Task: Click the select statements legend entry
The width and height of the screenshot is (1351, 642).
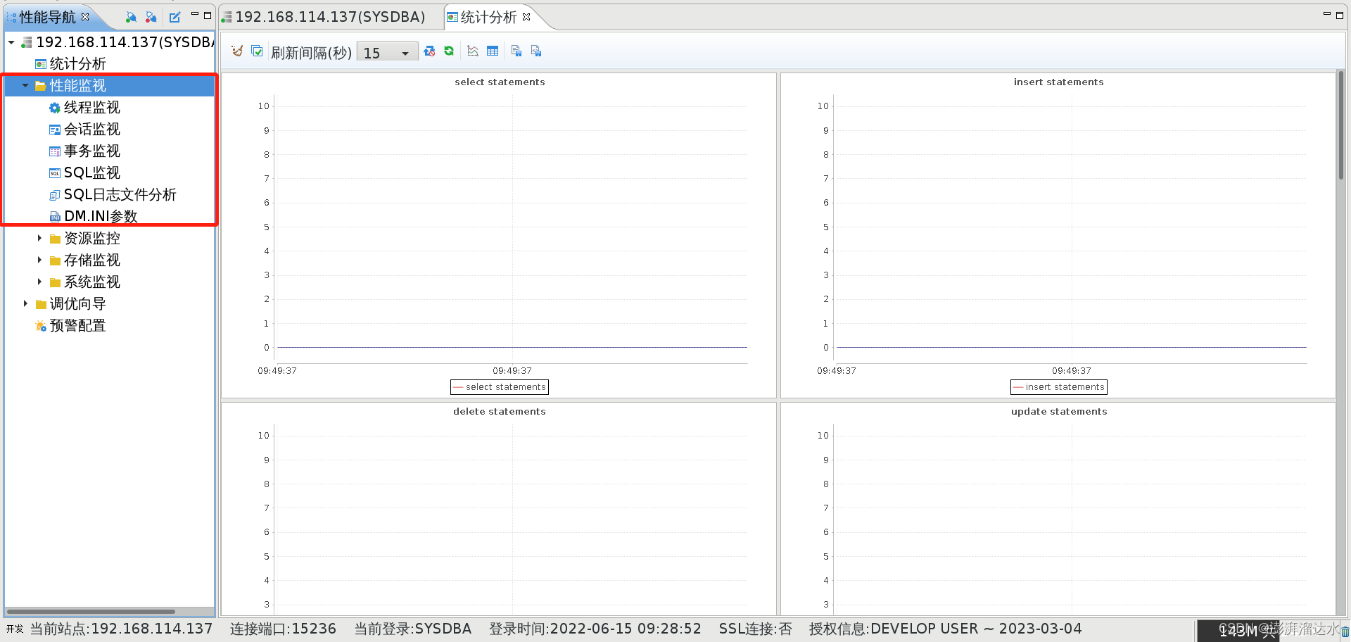Action: point(500,387)
